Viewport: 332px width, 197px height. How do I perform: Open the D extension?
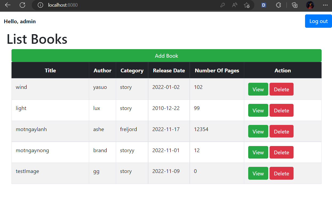[263, 5]
